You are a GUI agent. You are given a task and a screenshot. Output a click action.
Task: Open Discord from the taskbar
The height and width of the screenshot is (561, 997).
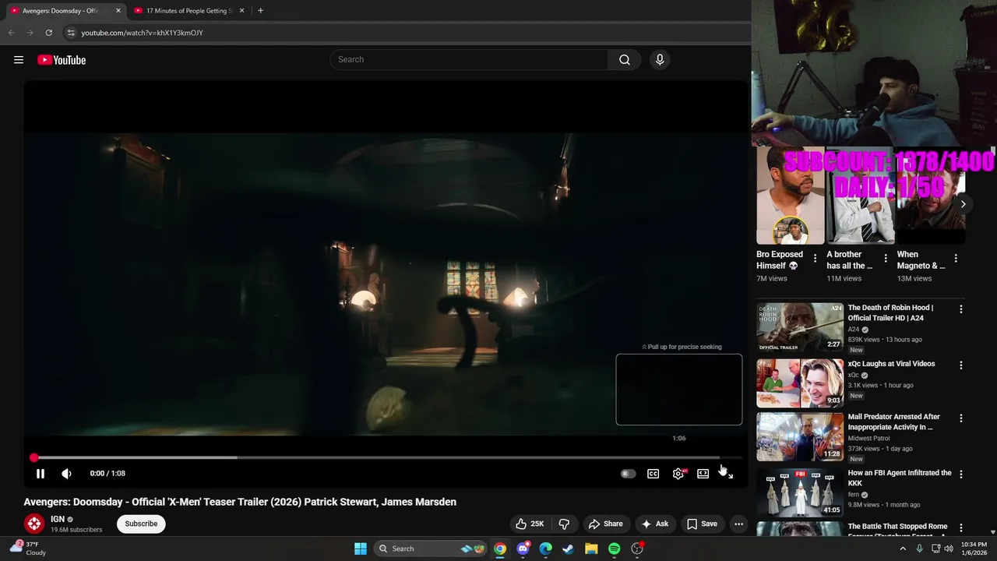coord(523,549)
